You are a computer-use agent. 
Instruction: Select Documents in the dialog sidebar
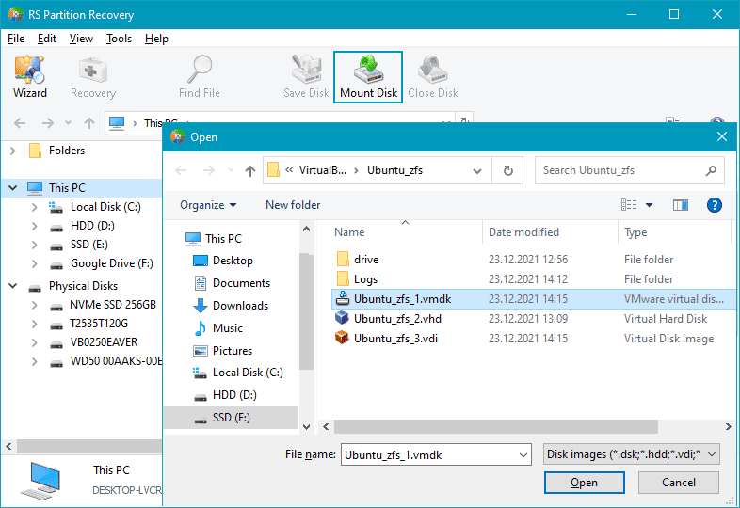tap(241, 283)
